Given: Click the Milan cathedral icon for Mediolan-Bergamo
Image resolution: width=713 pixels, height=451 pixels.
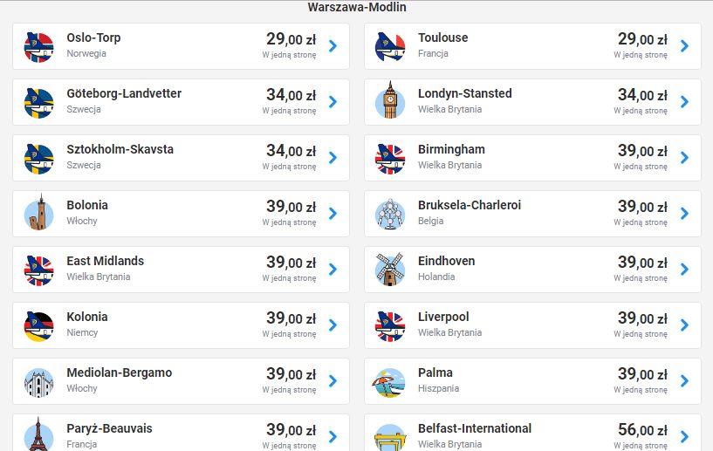Looking at the screenshot, I should pyautogui.click(x=39, y=381).
